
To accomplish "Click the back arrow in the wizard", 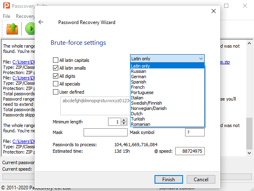I will pos(41,22).
